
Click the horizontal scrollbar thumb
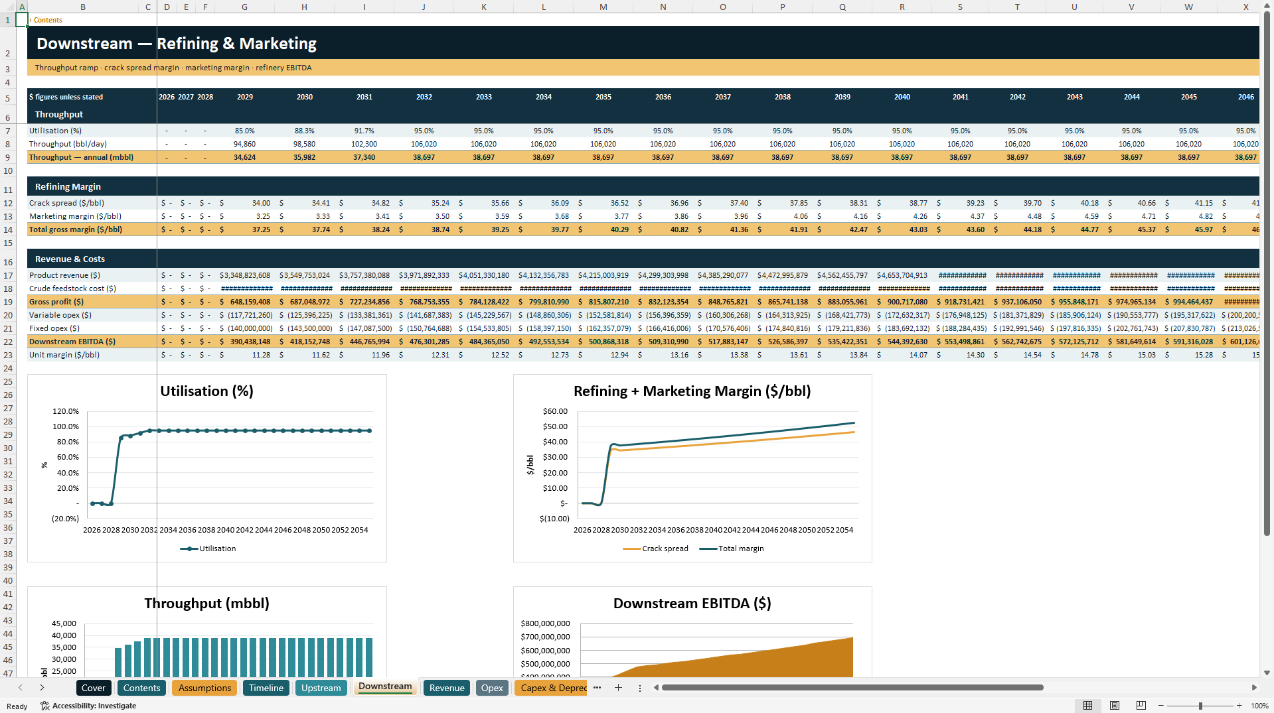click(x=852, y=688)
